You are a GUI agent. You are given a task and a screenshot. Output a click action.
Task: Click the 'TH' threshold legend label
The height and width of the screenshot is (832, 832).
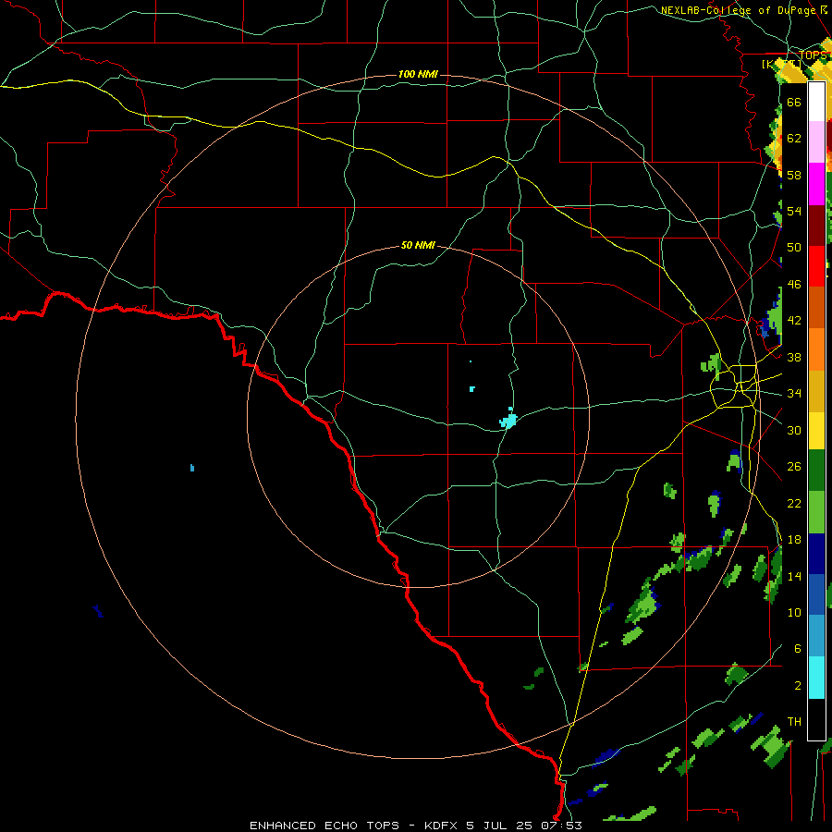point(794,722)
